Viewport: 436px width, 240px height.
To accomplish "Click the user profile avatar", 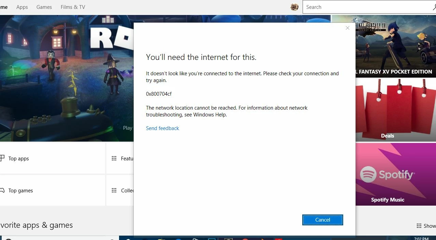I will click(294, 7).
